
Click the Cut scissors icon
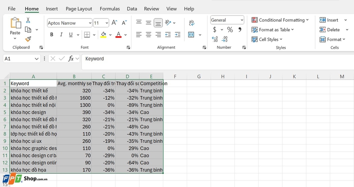coord(28,20)
